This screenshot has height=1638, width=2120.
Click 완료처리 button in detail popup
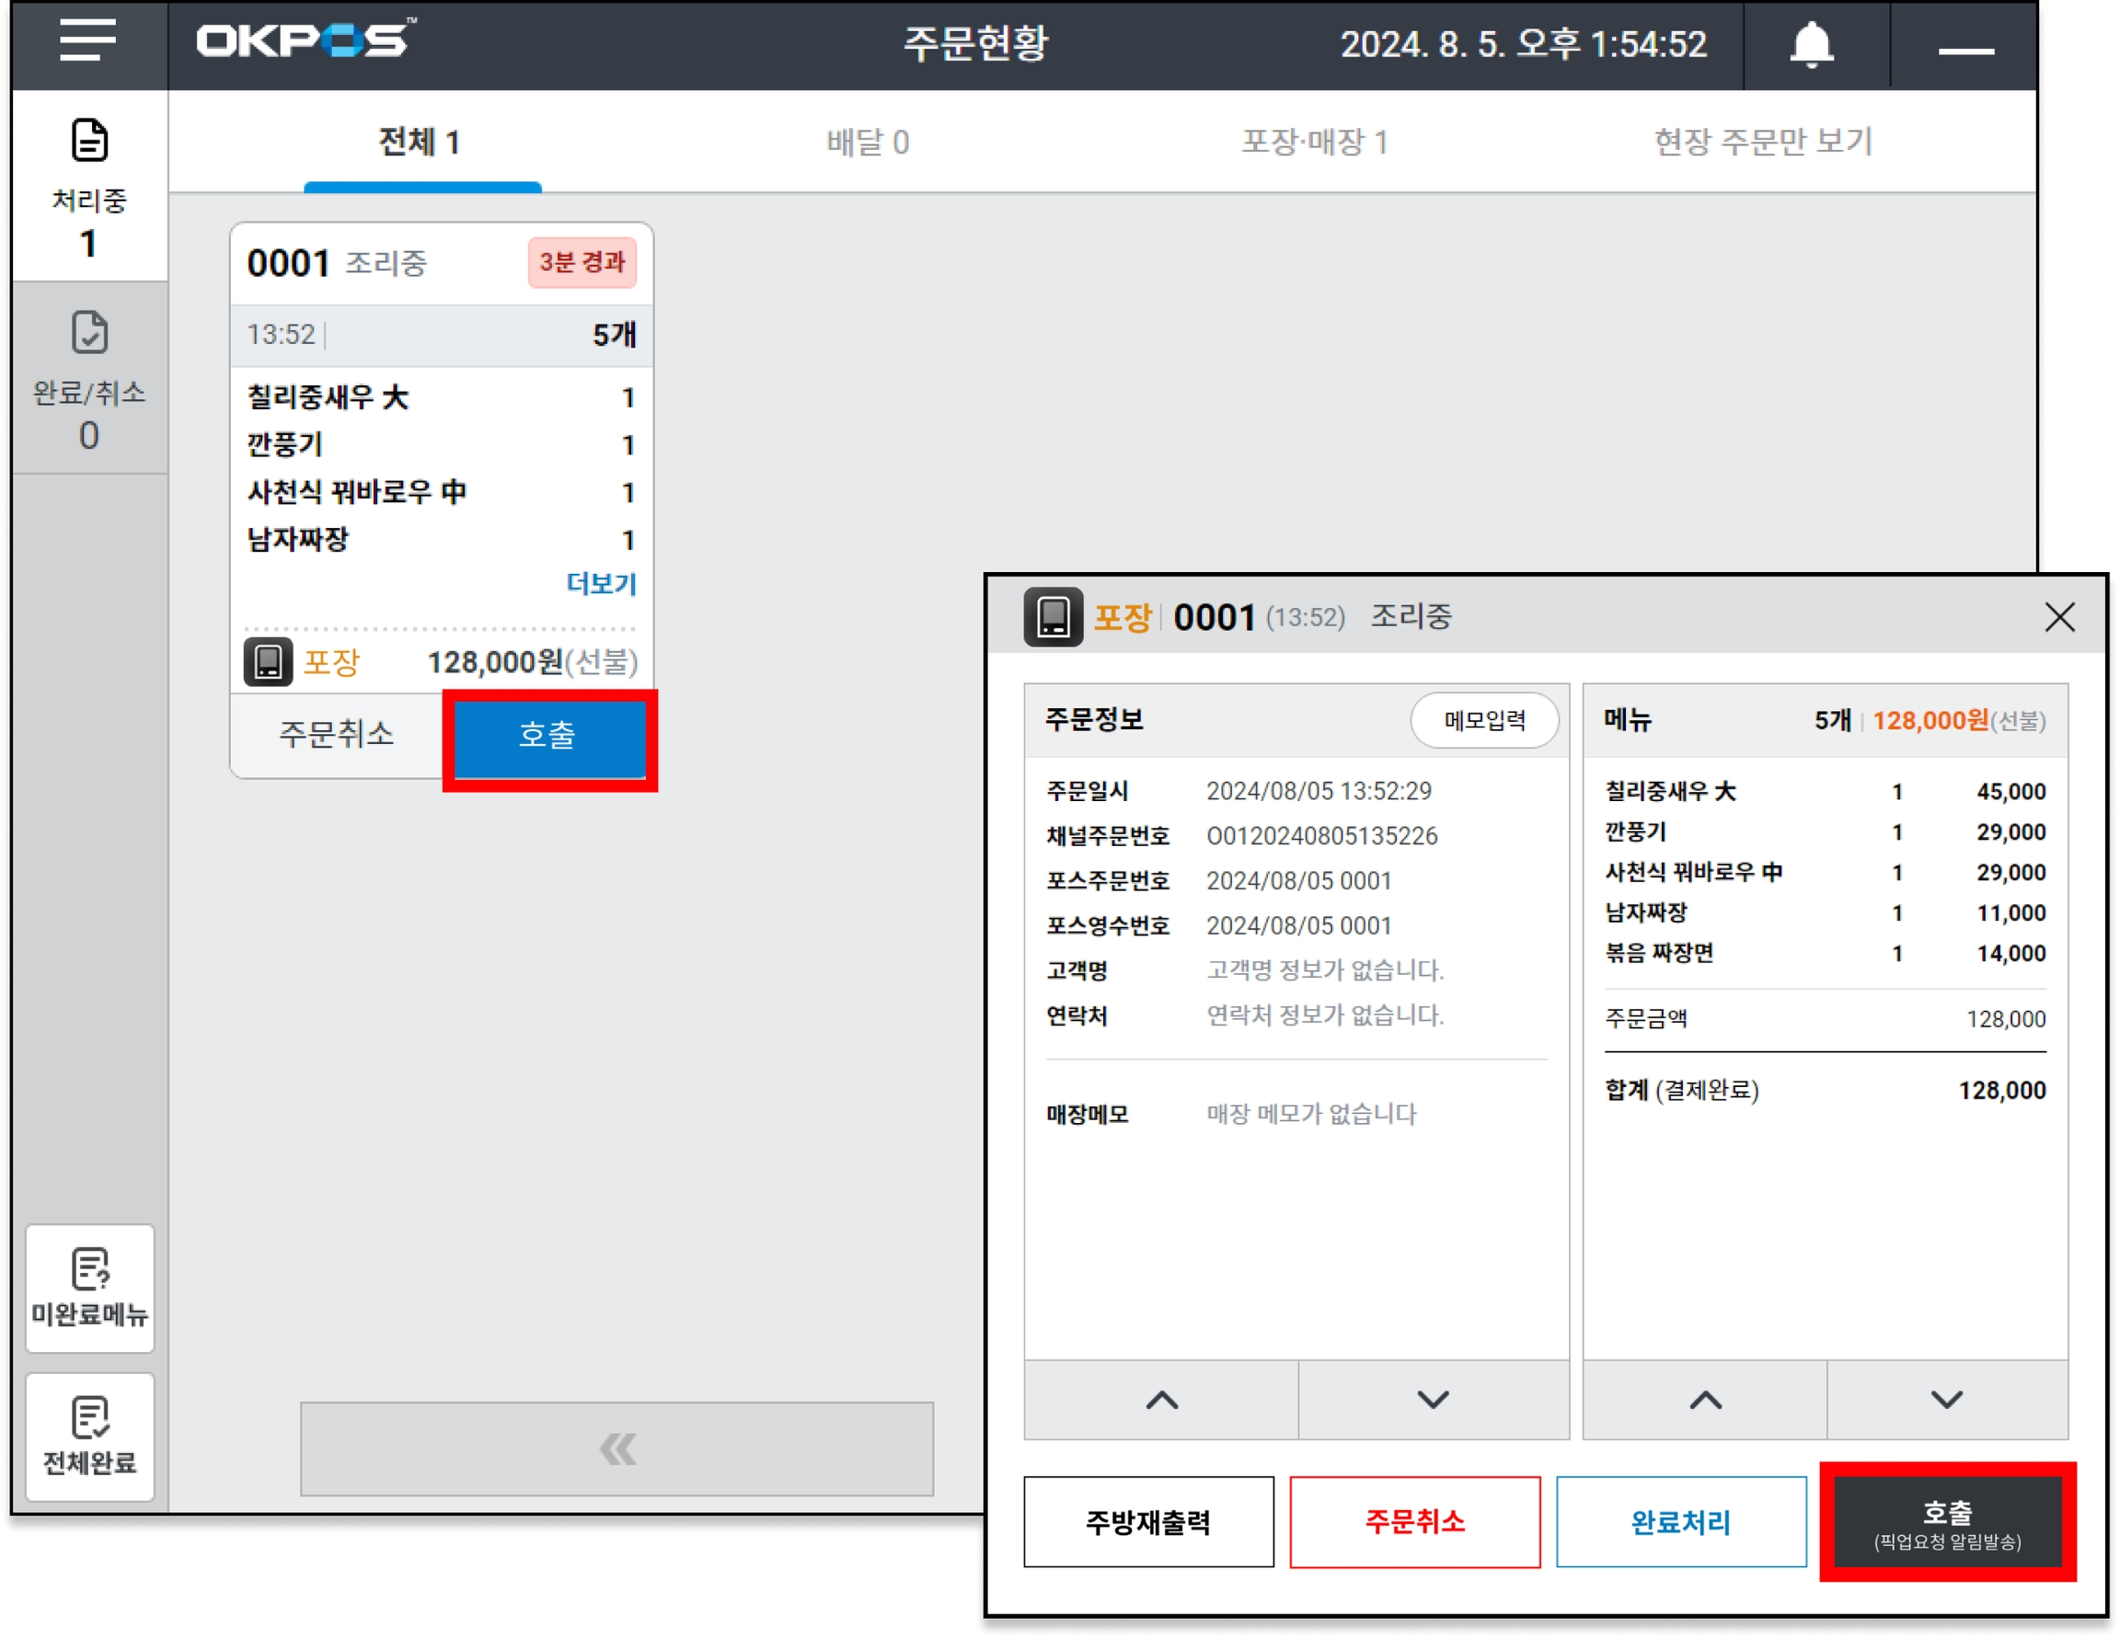point(1680,1521)
